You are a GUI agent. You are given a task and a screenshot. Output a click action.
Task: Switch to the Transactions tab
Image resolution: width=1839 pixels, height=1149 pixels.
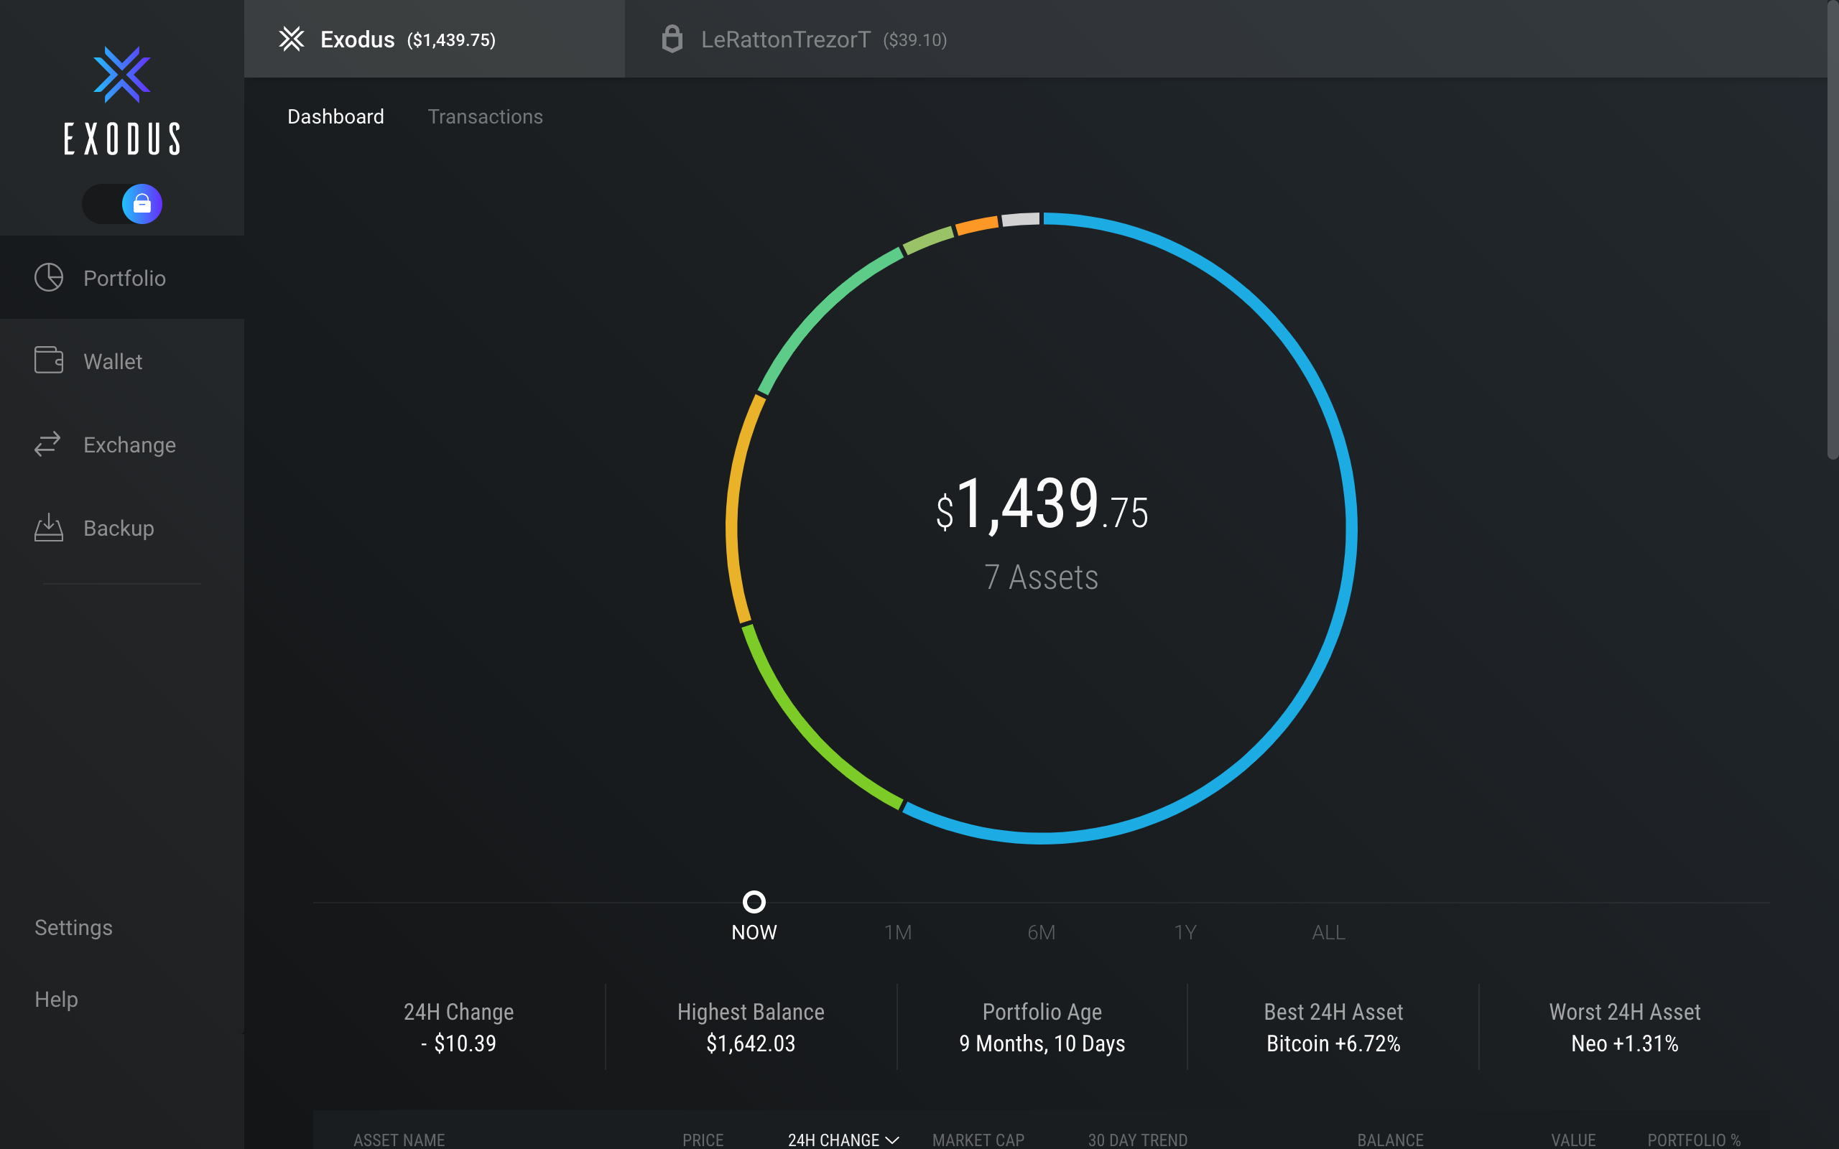click(x=485, y=116)
